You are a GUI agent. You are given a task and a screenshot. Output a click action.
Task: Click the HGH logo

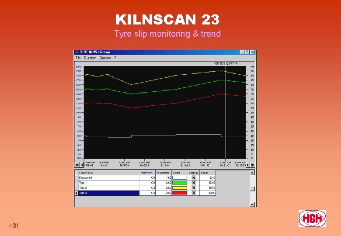point(312,219)
